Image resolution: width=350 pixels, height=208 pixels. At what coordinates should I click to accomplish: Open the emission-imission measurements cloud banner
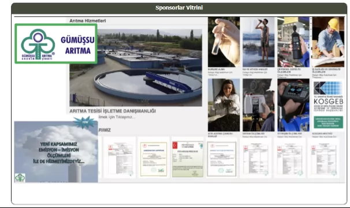(x=56, y=152)
